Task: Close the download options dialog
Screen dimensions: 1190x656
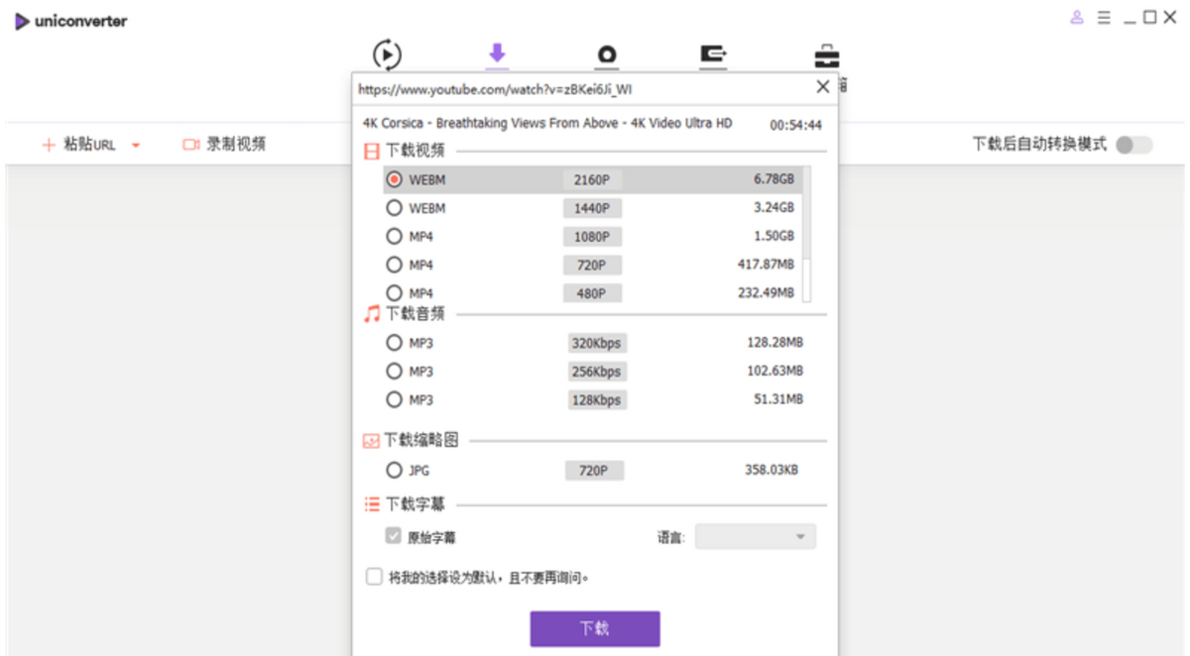Action: point(822,87)
